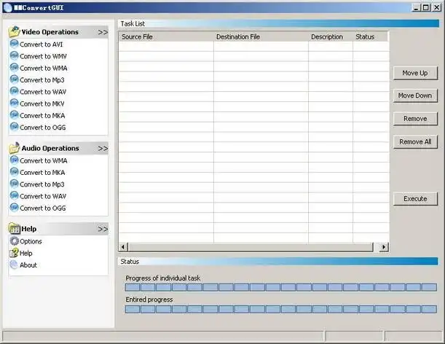Click Execute to start tasks
The height and width of the screenshot is (344, 445).
pos(415,198)
